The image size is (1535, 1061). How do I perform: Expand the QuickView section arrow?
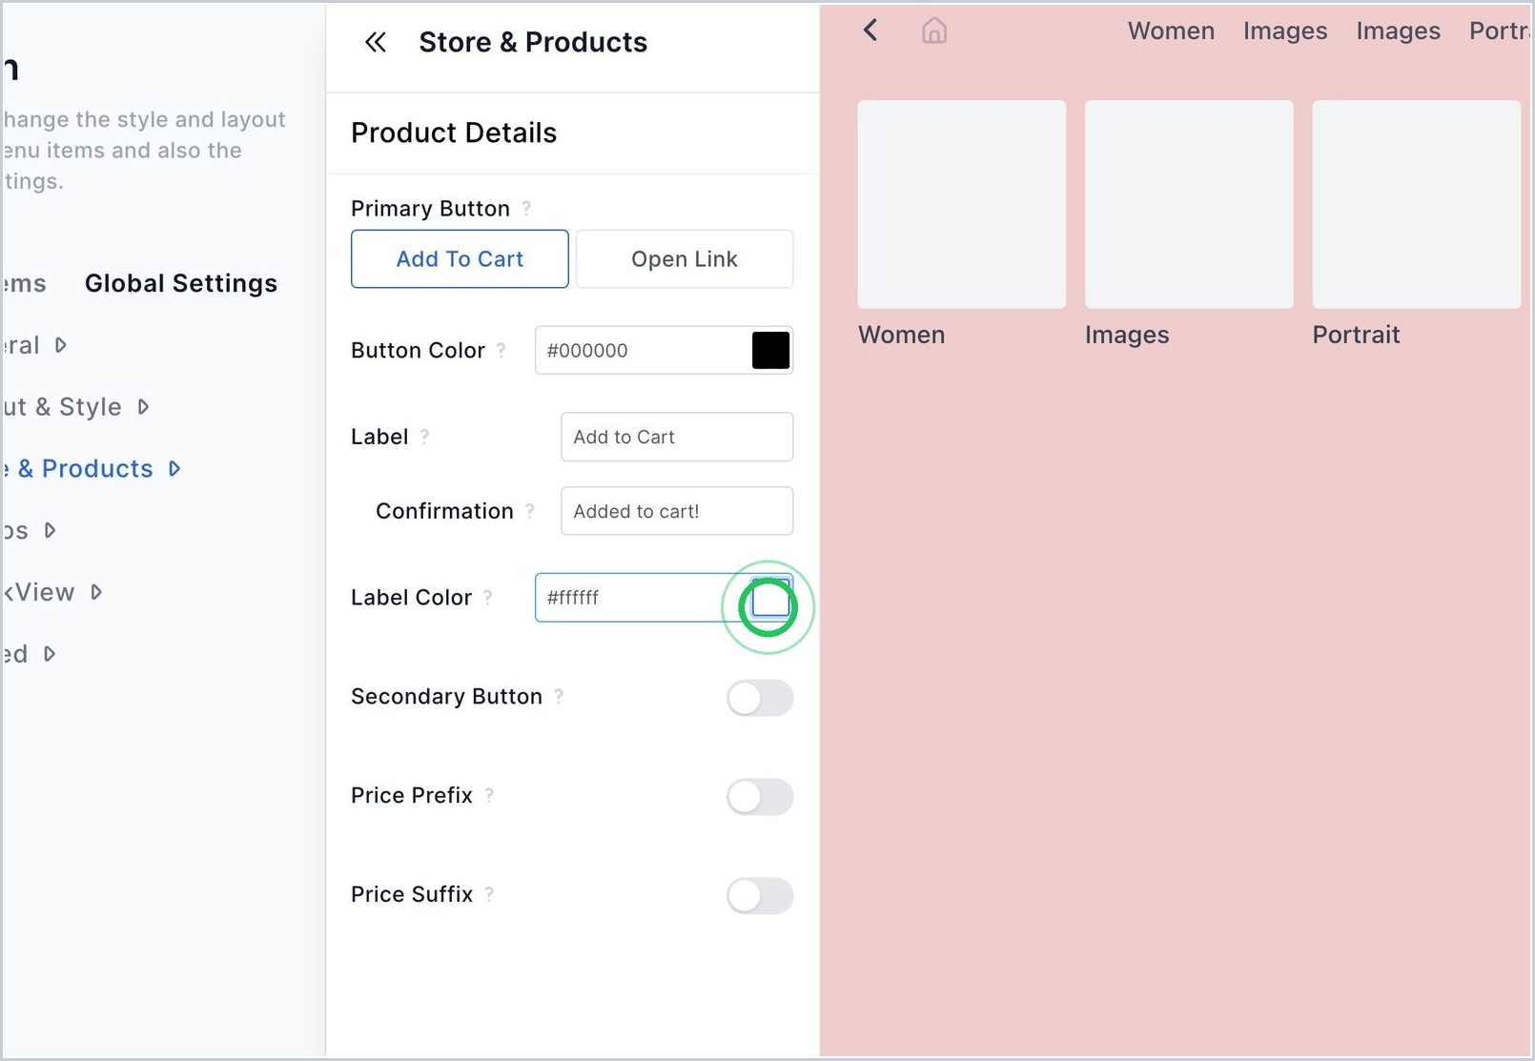pyautogui.click(x=96, y=592)
